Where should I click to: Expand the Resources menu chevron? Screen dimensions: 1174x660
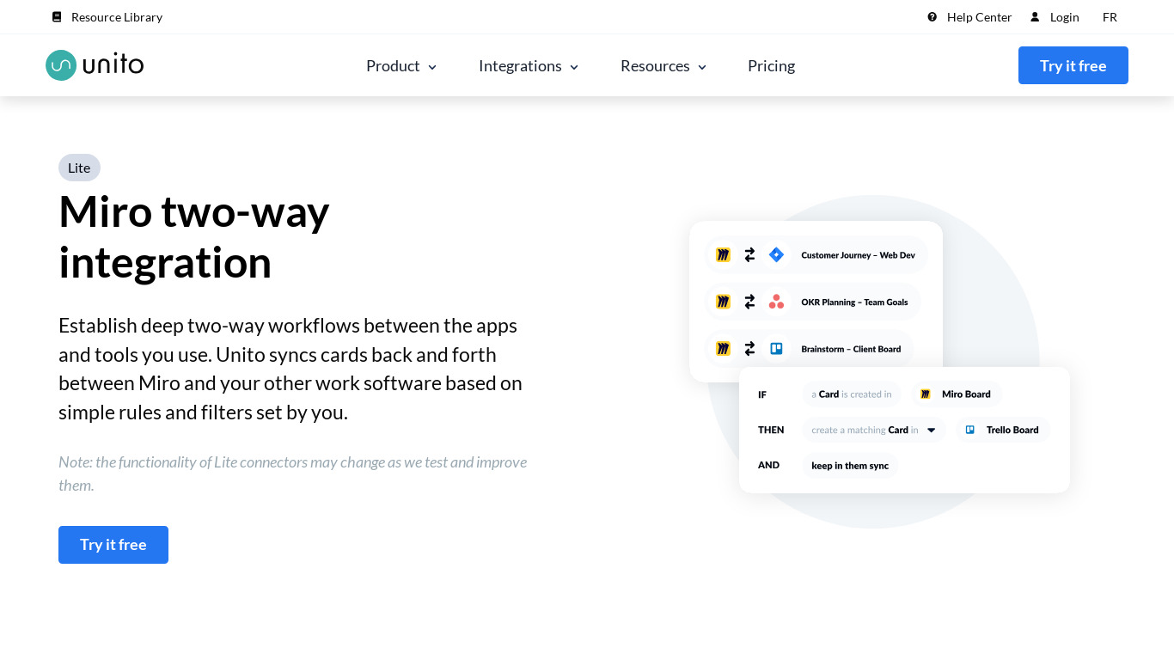702,67
